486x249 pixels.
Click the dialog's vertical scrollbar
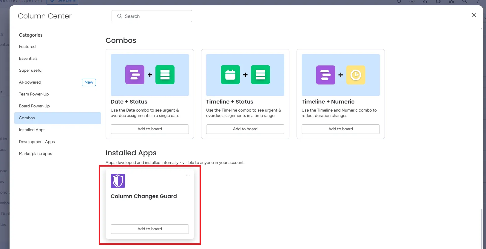[x=481, y=228]
